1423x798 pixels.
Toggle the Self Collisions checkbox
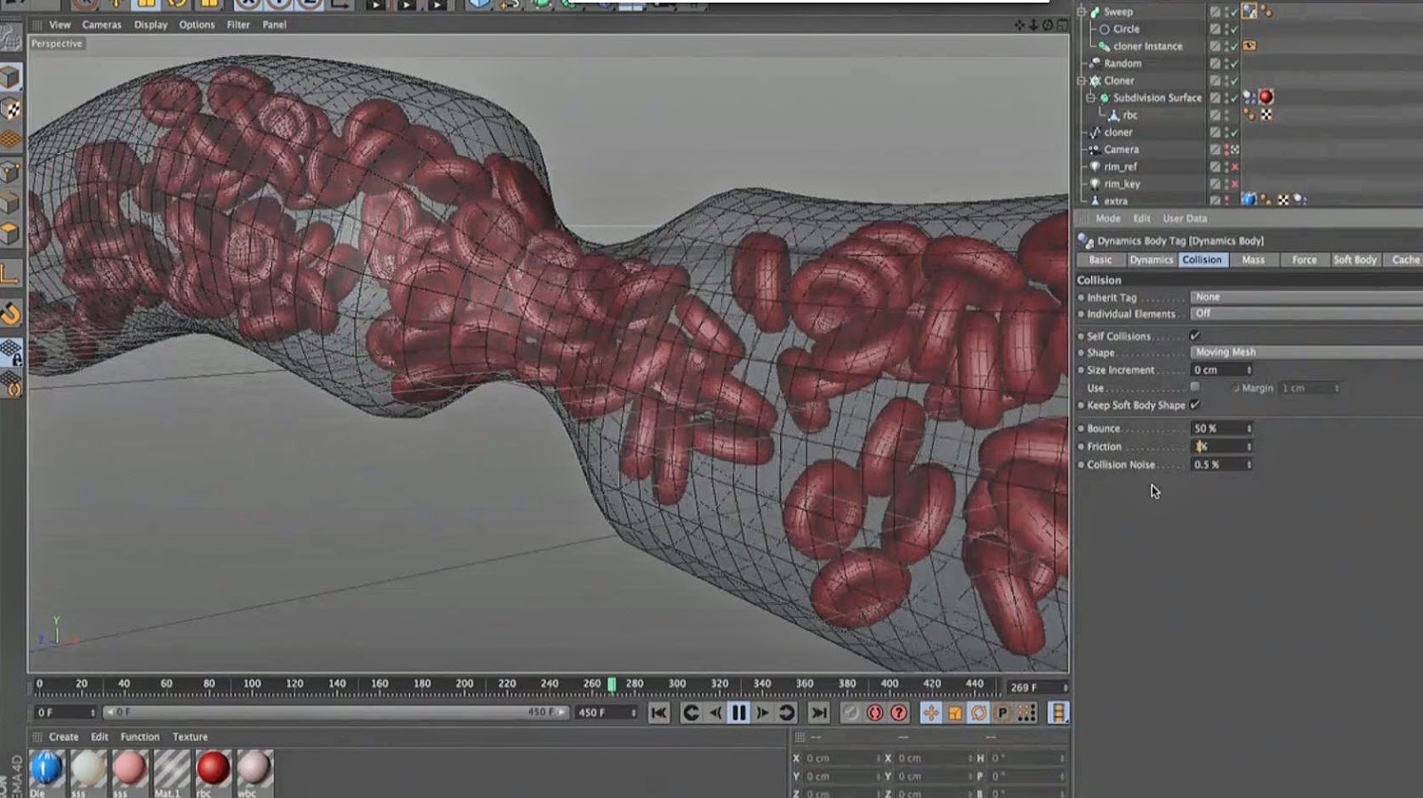[x=1194, y=335]
